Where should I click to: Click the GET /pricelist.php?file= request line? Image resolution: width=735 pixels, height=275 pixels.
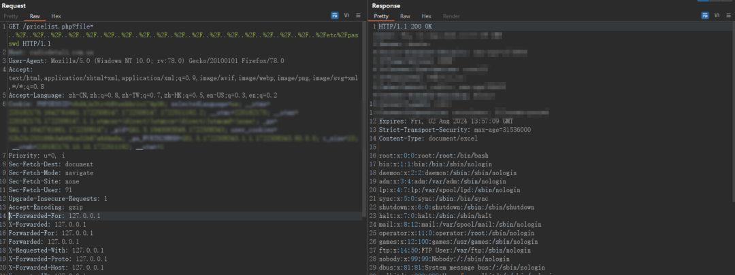[x=51, y=26]
